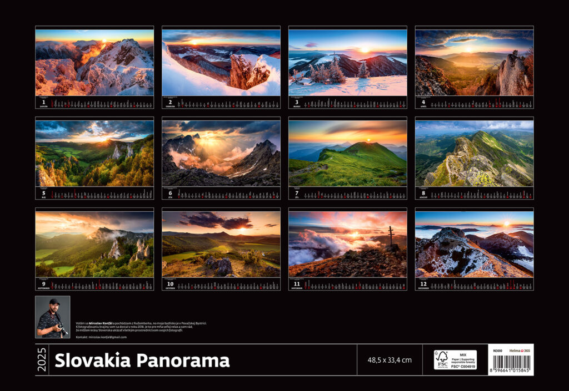The width and height of the screenshot is (569, 391).
Task: Select the December sunburst ridge photo
Action: tap(474, 244)
